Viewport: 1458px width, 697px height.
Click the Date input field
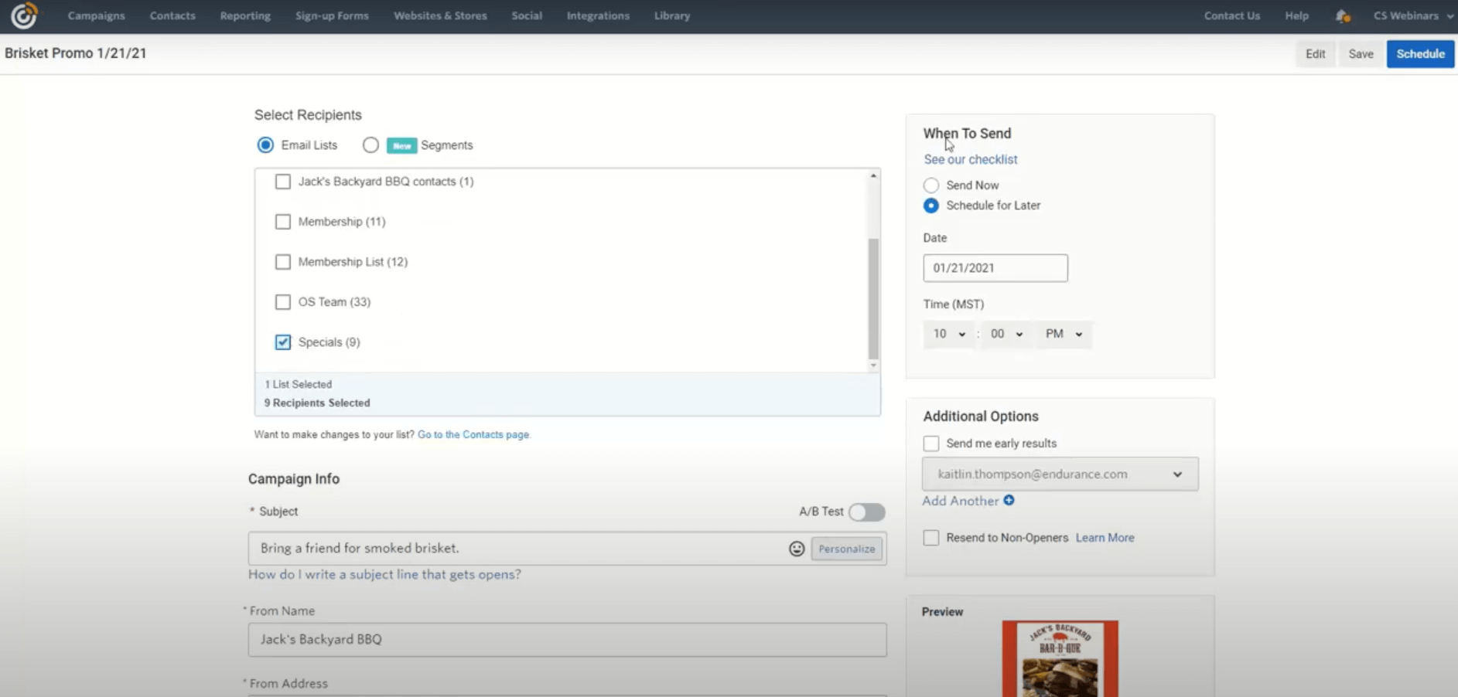[x=995, y=268]
